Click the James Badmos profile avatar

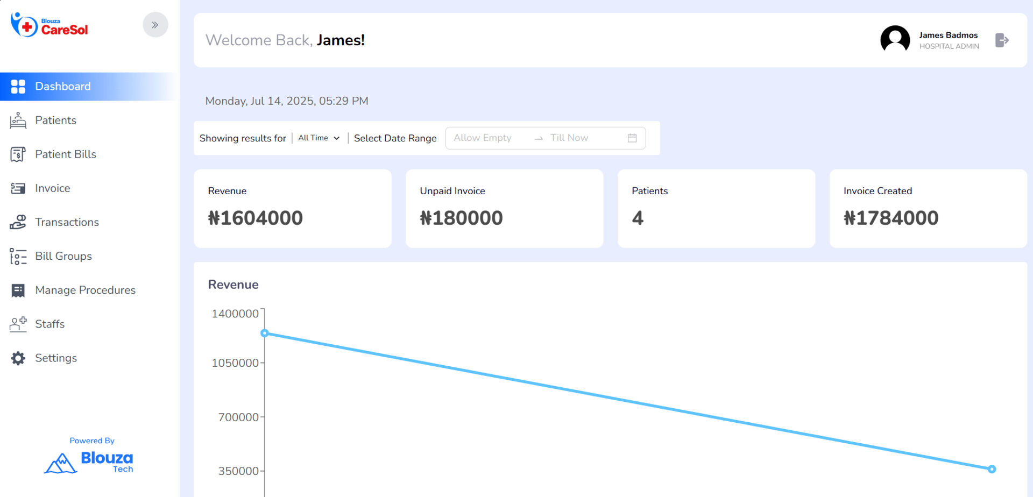pos(895,40)
